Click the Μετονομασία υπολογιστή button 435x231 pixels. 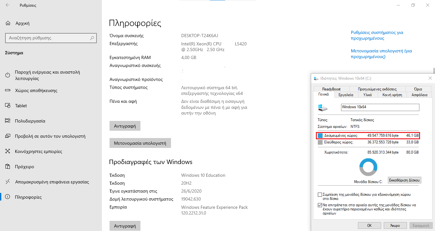click(x=140, y=143)
